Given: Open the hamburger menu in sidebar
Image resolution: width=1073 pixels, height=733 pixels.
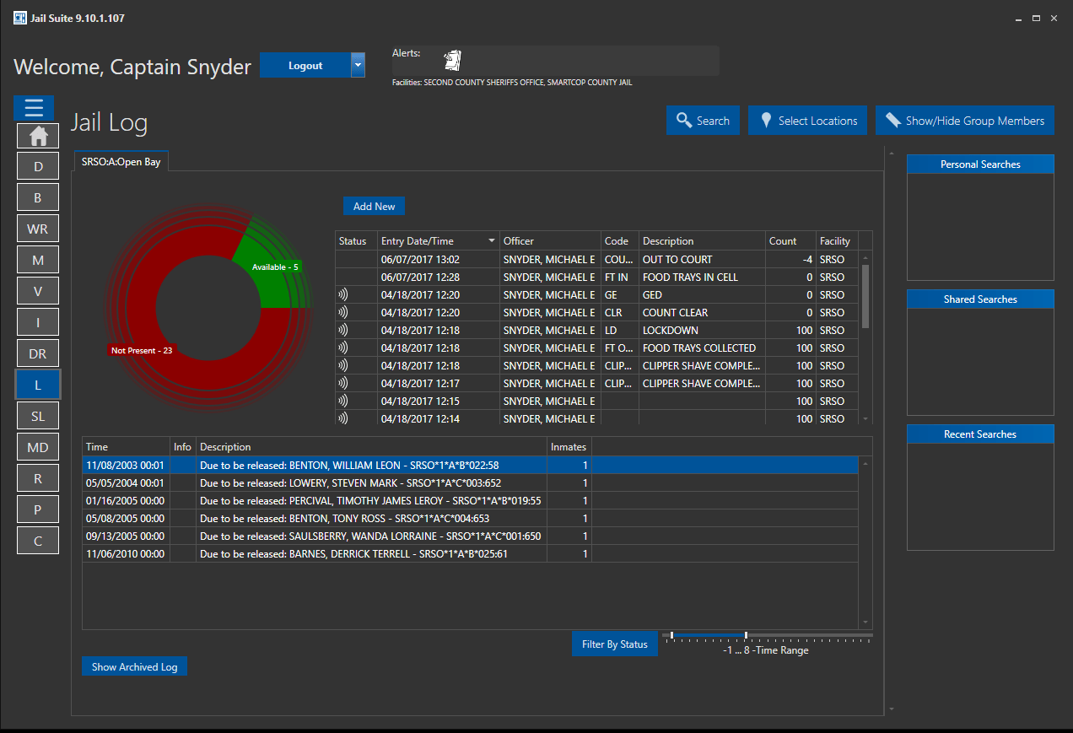Looking at the screenshot, I should [34, 108].
